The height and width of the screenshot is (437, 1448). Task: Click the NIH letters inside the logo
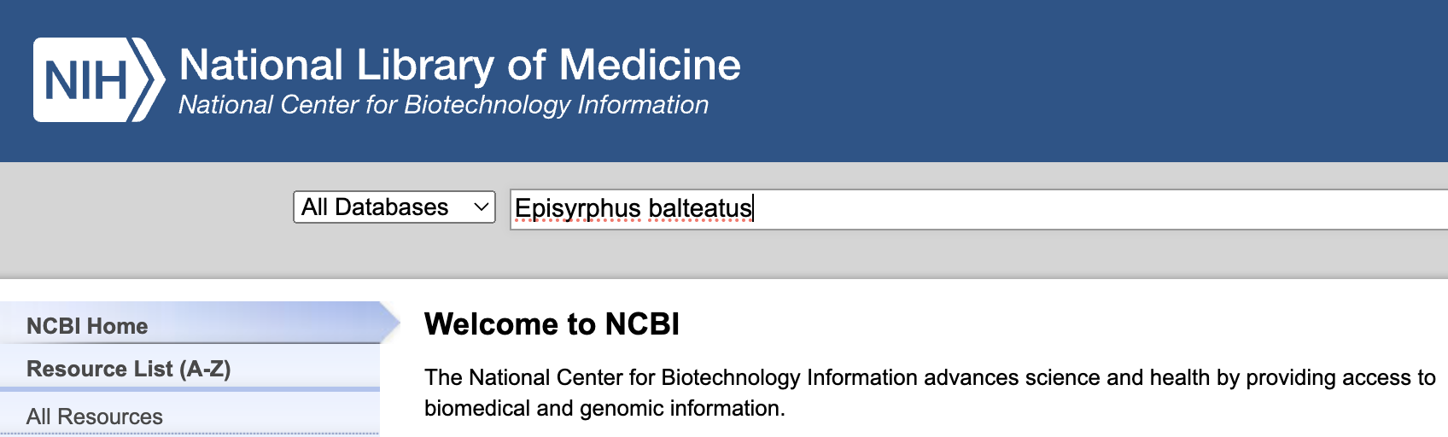pos(85,81)
